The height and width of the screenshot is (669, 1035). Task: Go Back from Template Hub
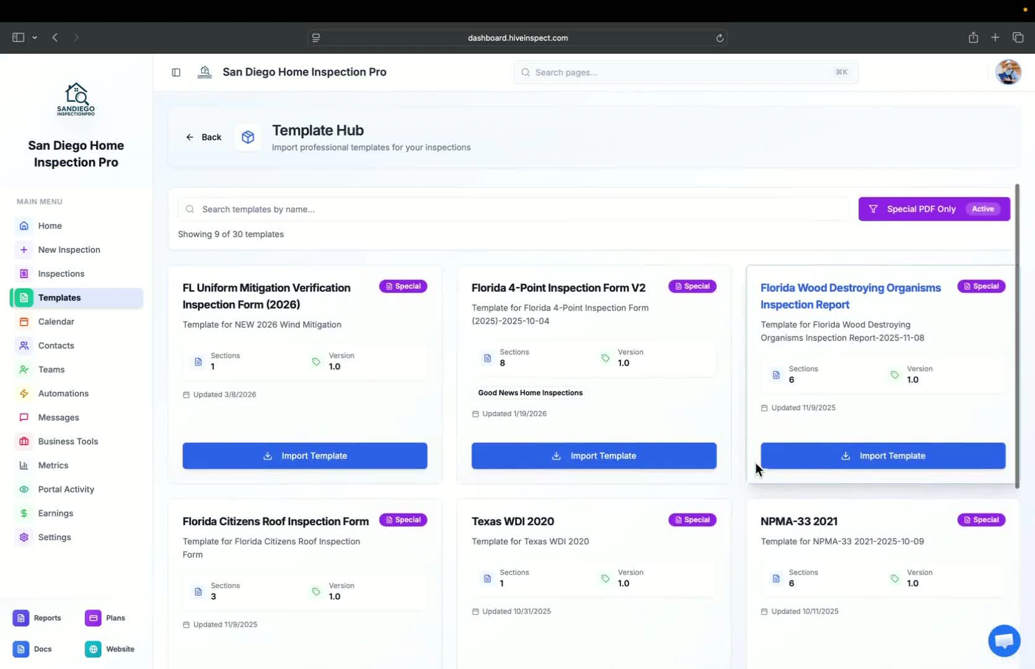[x=203, y=137]
